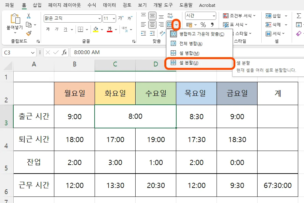
Task: Click the accounting number format icon
Action: coord(190,25)
